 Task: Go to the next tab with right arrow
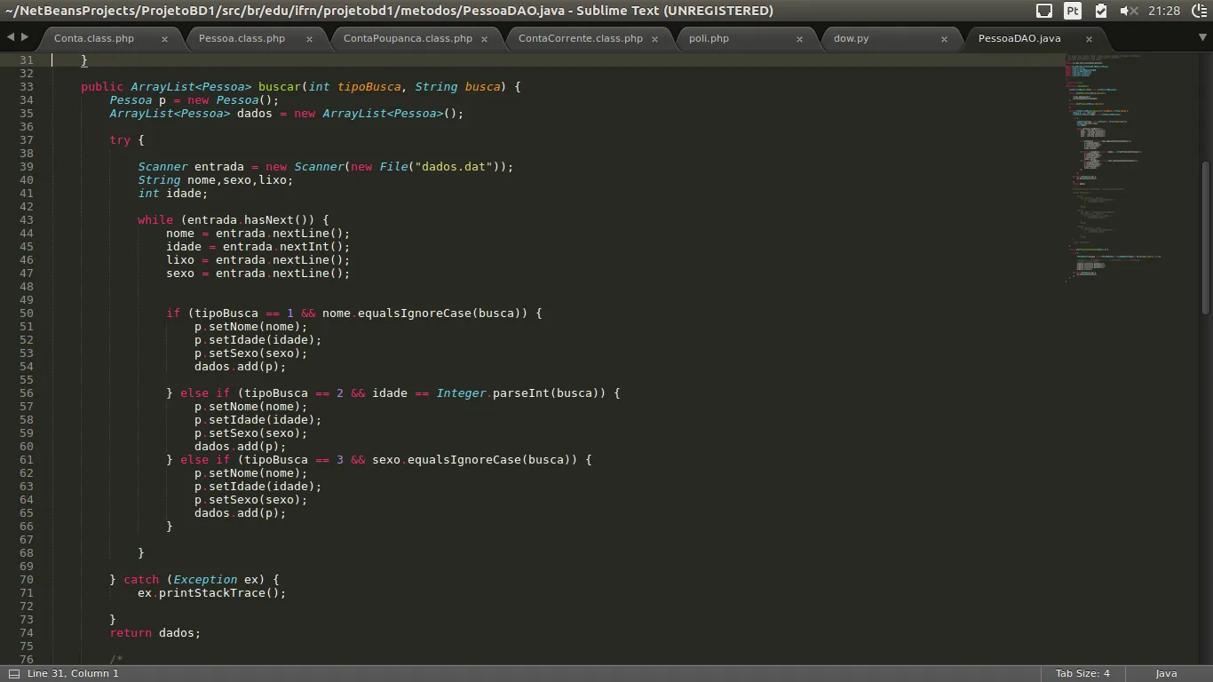click(25, 37)
